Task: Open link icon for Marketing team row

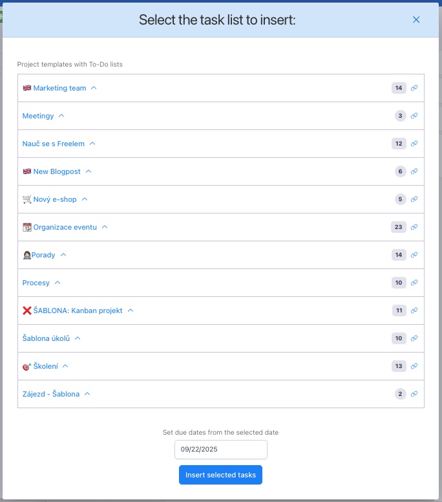Action: click(x=414, y=88)
